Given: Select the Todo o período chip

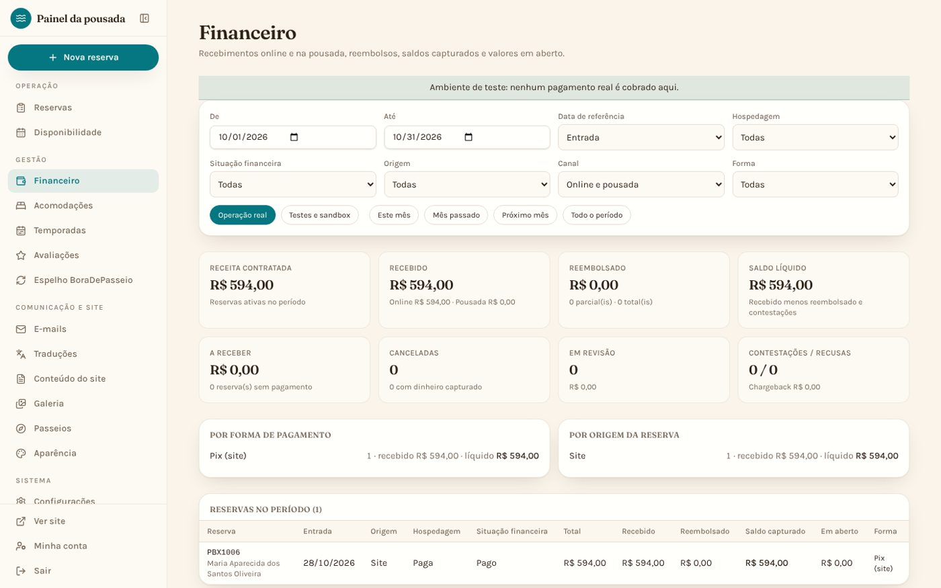Looking at the screenshot, I should (597, 215).
